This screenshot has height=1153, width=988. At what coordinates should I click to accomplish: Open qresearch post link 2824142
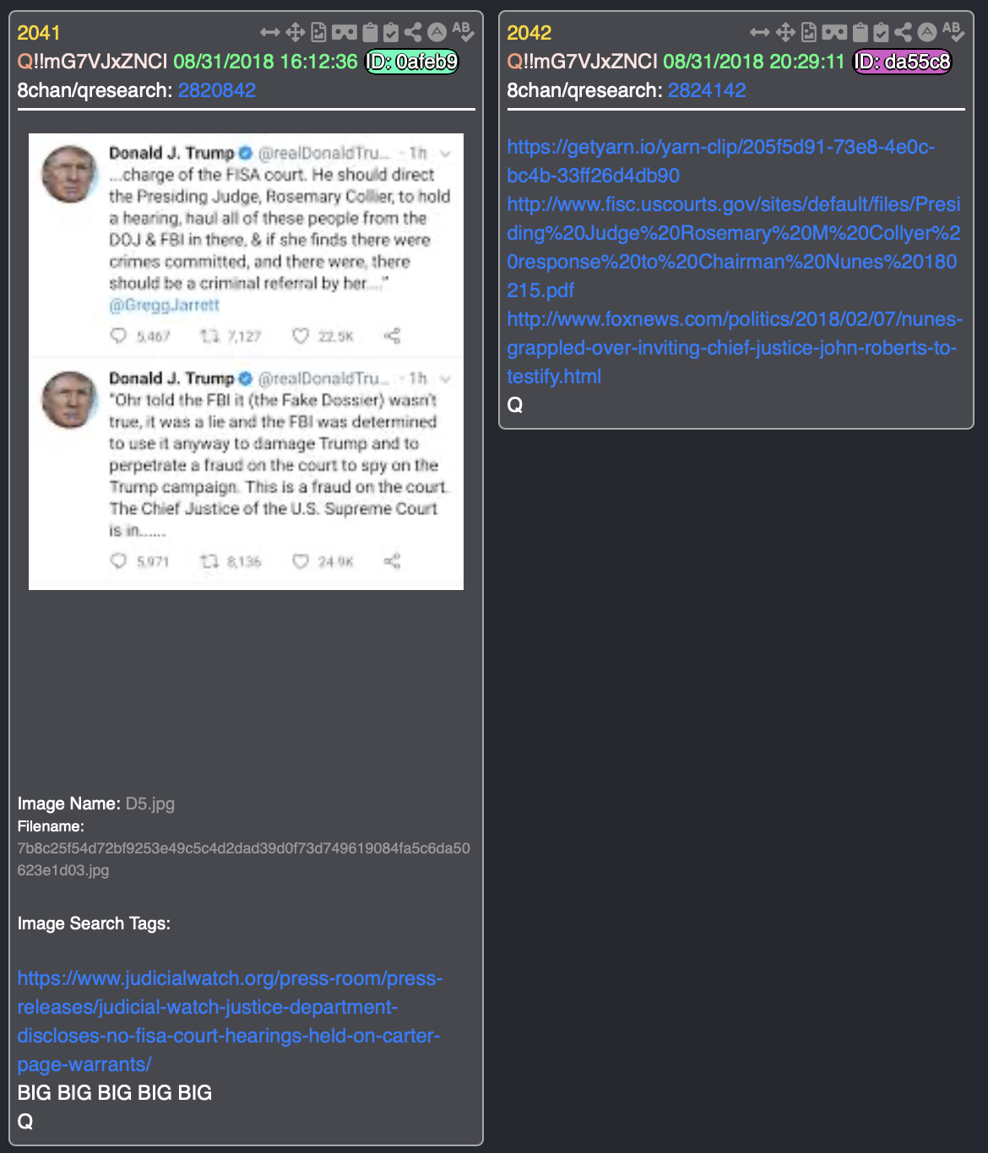point(707,90)
